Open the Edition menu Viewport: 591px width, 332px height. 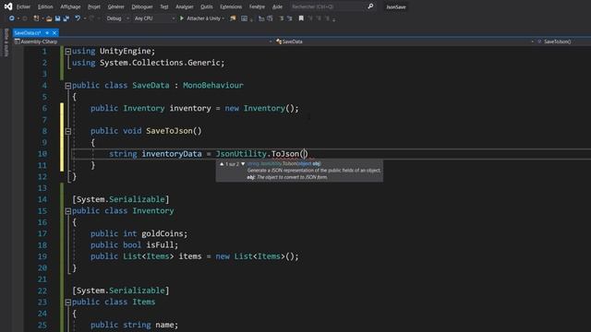[x=45, y=6]
